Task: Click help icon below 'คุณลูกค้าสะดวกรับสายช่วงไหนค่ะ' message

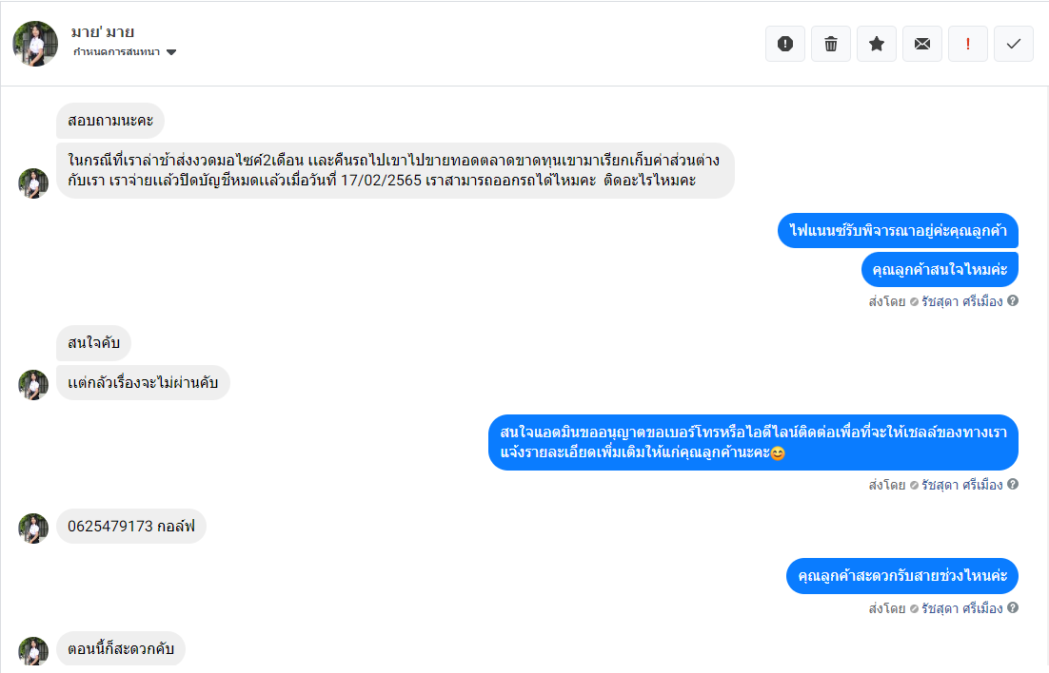Action: point(1013,607)
